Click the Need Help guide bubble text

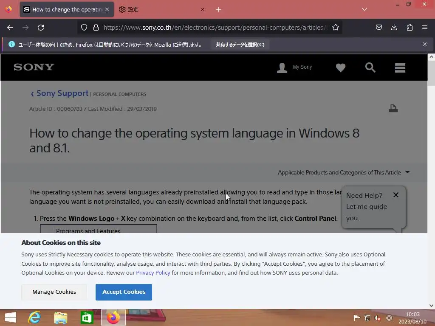click(366, 207)
